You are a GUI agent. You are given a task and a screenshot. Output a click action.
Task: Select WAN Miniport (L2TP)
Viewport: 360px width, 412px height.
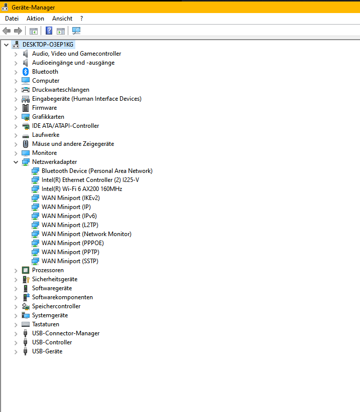[70, 225]
